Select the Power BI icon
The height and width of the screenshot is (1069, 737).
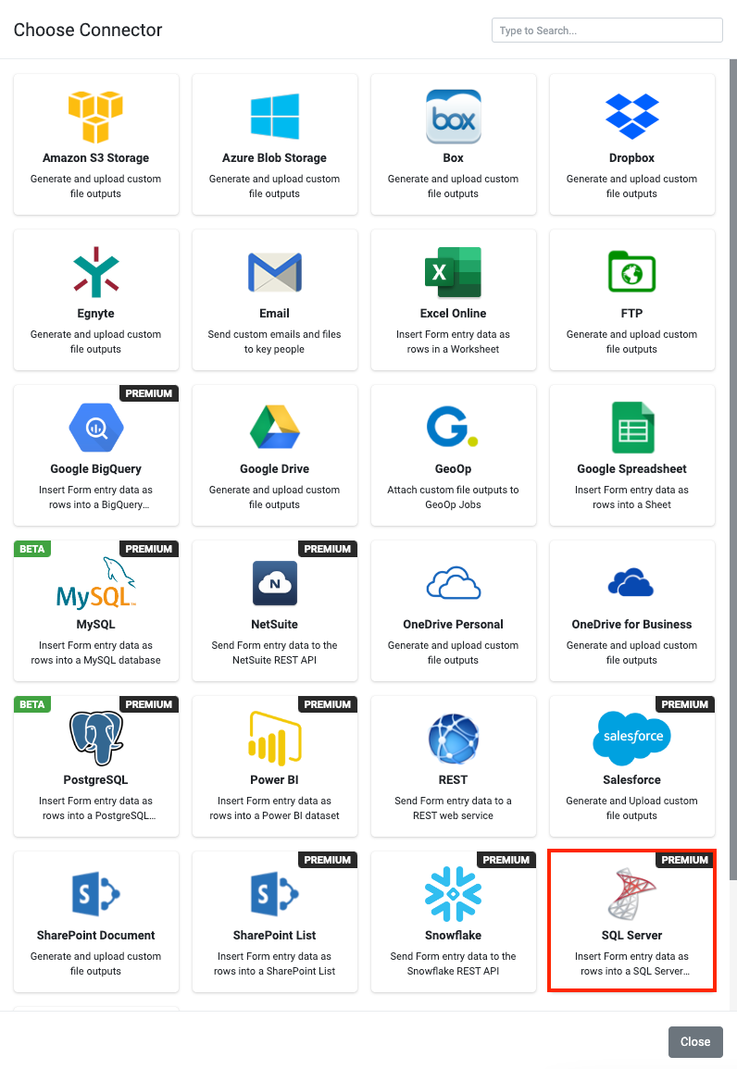(275, 739)
